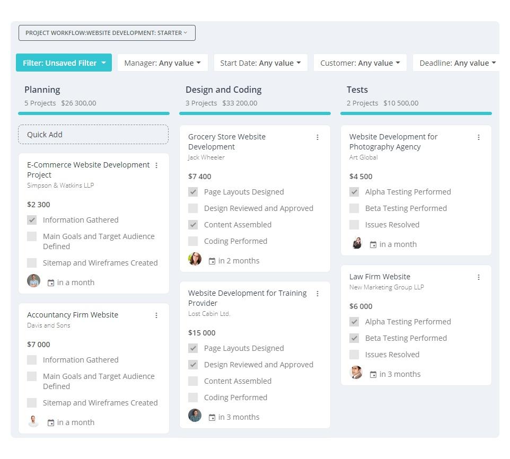The image size is (510, 459).
Task: Expand the Start Date filter dropdown
Action: [x=260, y=63]
